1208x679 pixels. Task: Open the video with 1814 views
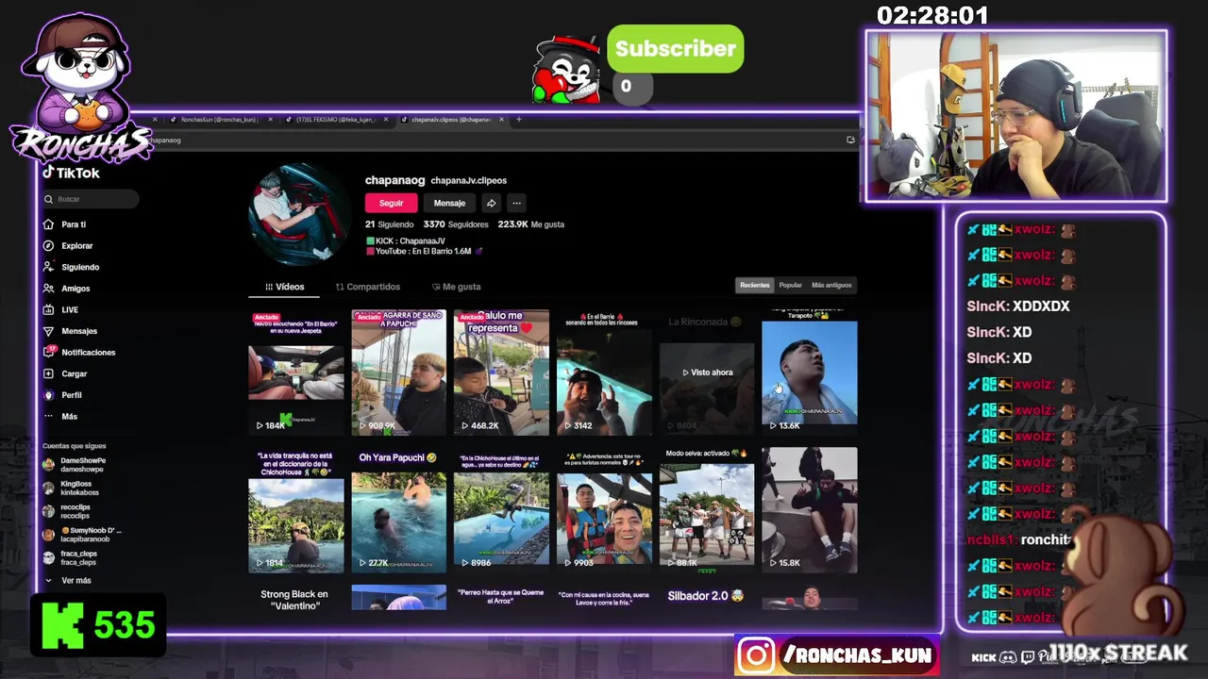pyautogui.click(x=296, y=510)
